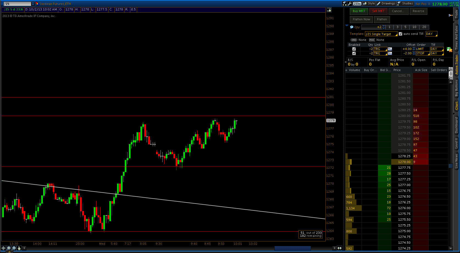Viewport: 460px width, 253px height.
Task: Switch to the Active Trader side tab
Action: (x=456, y=64)
